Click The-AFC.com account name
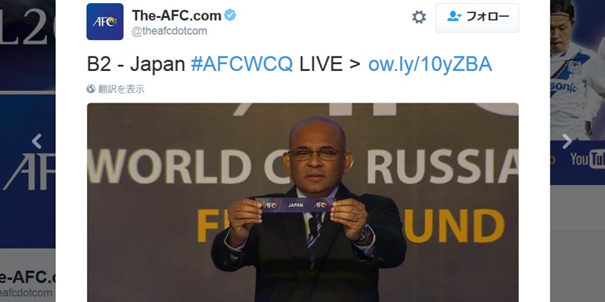Viewport: 605px width, 302px height. tap(177, 15)
